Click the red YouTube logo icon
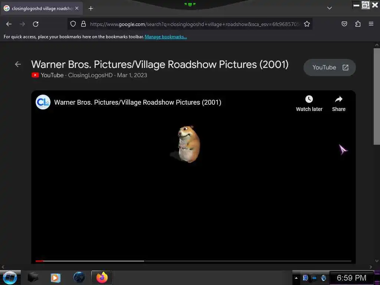This screenshot has width=380, height=285. [x=35, y=75]
